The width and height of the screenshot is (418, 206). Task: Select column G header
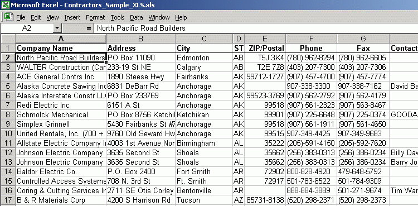click(x=363, y=39)
